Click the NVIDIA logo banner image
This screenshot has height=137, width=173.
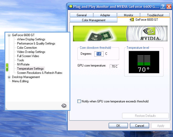tap(120, 34)
